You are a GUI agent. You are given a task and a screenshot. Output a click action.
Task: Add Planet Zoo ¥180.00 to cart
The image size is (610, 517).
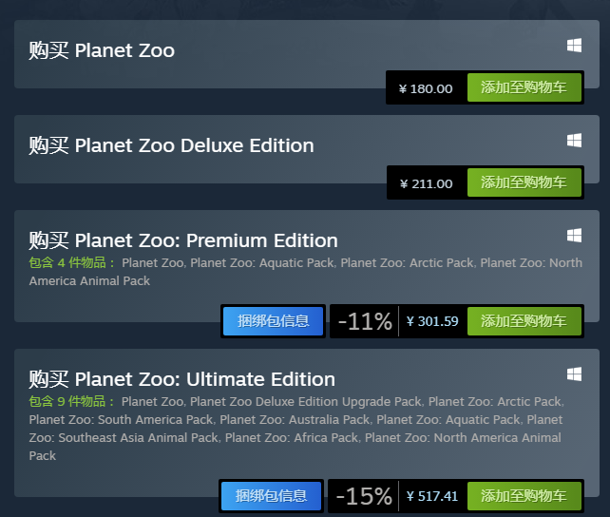coord(524,87)
